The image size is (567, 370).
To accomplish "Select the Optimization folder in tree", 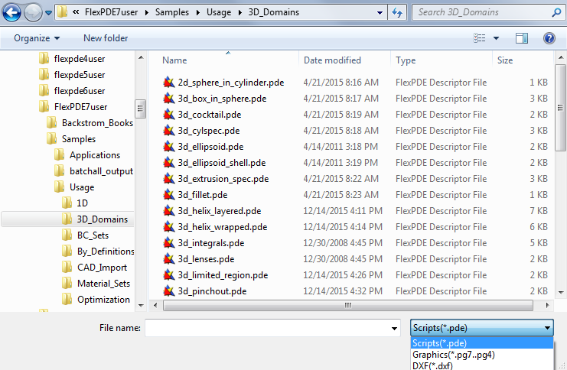I will [96, 300].
